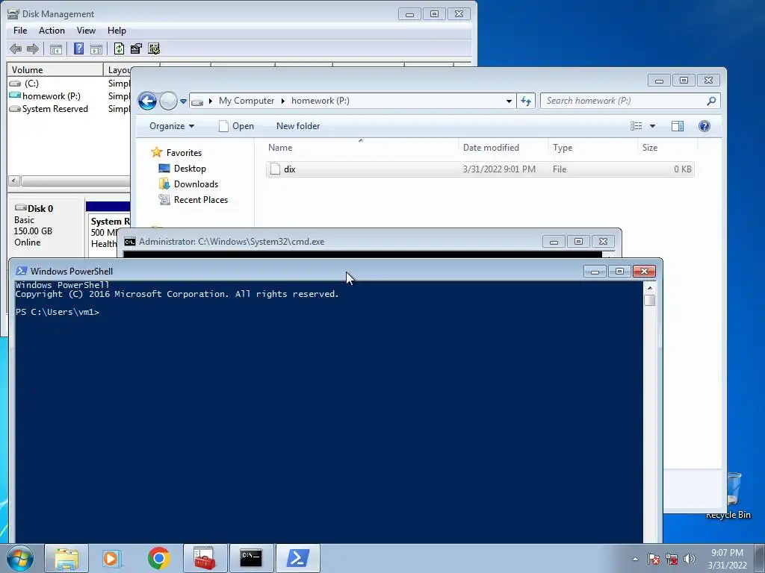Click the Action Center flag icon in tray

653,559
